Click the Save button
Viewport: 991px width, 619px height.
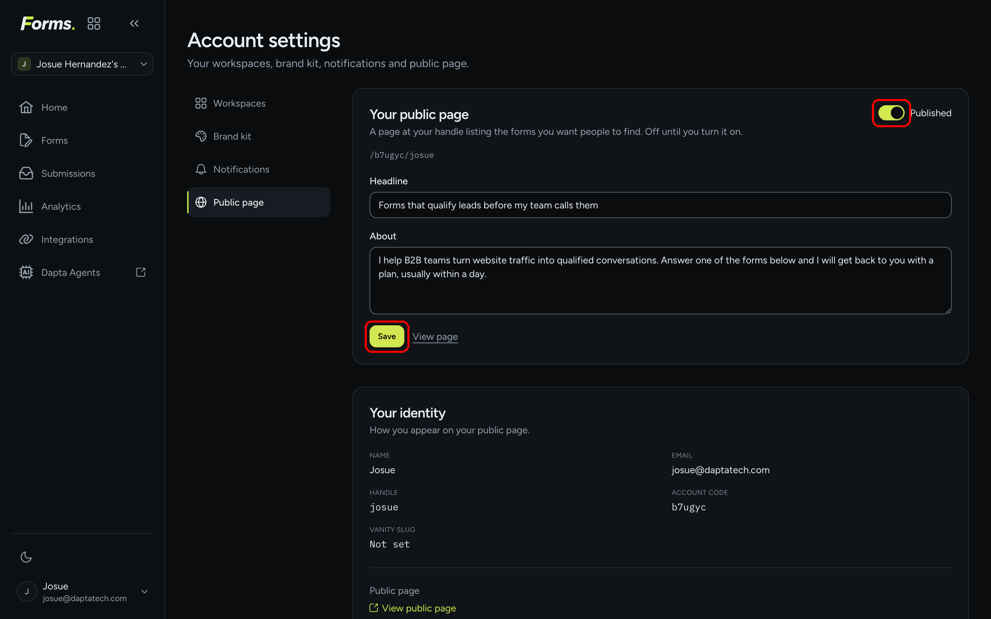point(386,336)
